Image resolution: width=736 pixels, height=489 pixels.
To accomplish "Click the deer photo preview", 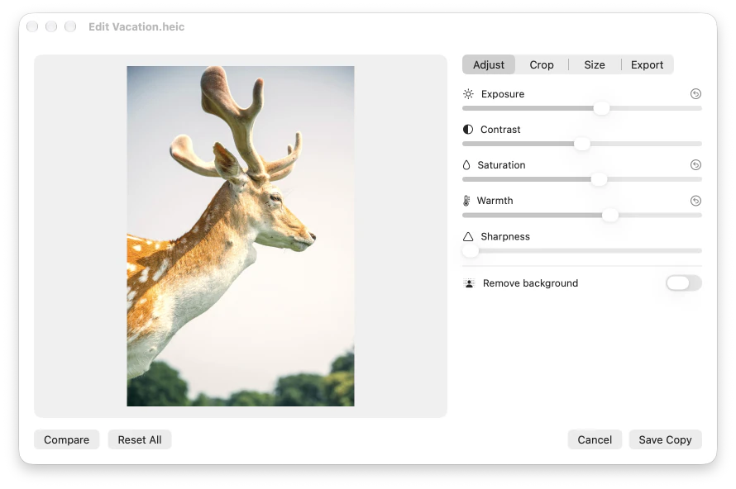I will [x=241, y=235].
